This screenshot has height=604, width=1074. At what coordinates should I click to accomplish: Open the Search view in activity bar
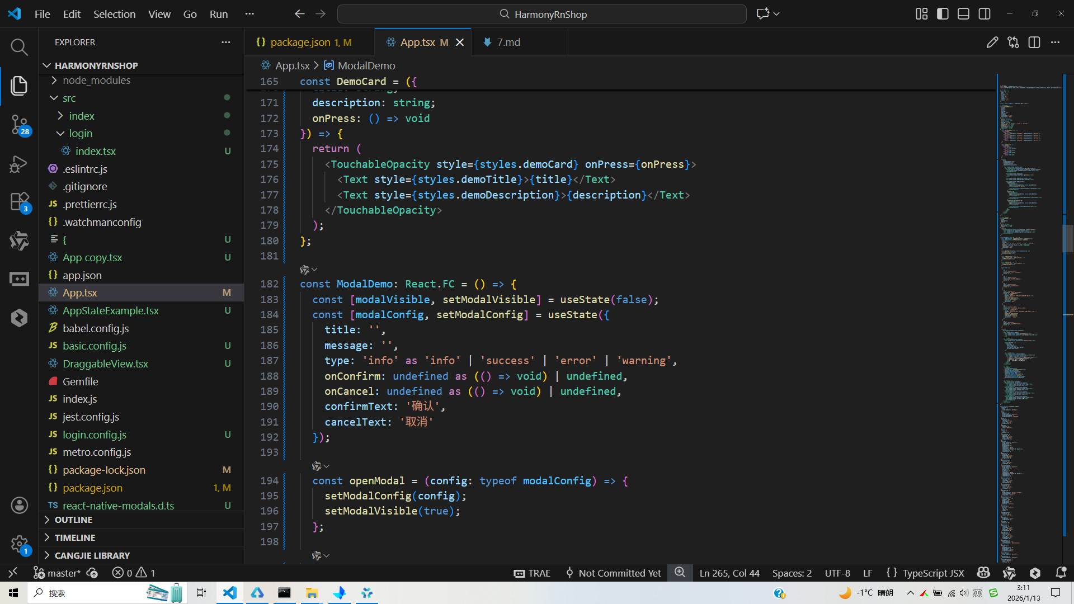(19, 47)
